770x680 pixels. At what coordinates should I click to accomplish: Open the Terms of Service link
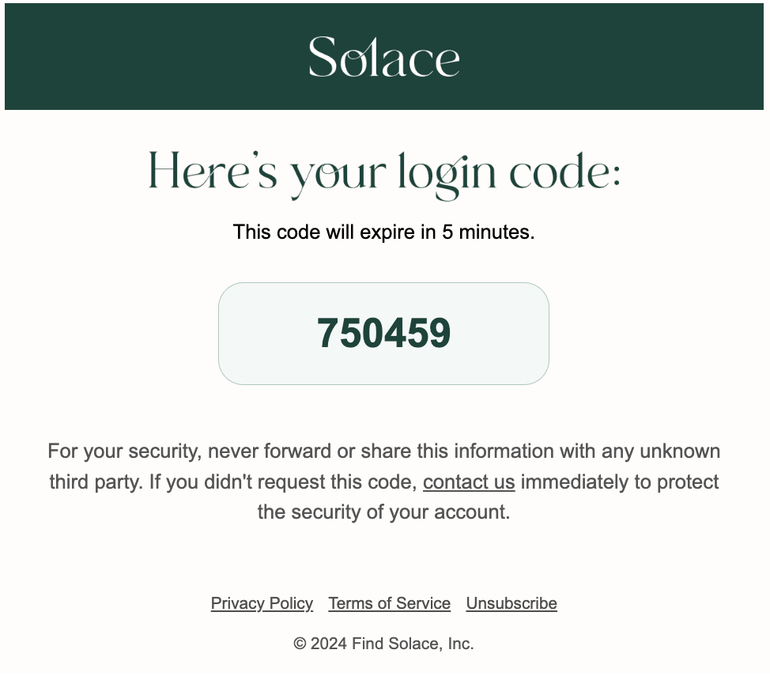coord(389,603)
